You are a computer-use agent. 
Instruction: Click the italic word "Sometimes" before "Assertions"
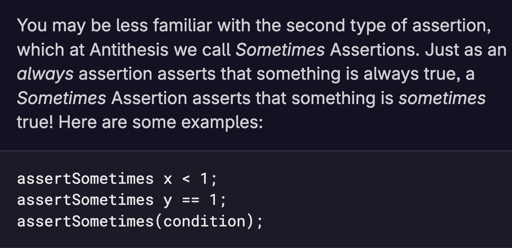pos(280,50)
